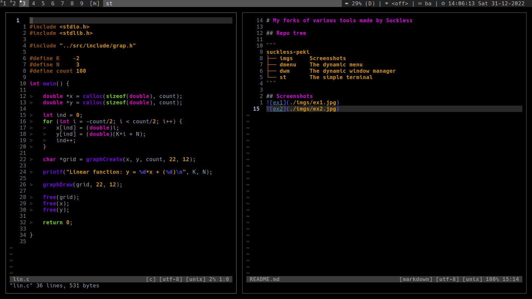
Task: Switch to dwm tag 1
Action: point(4,3)
